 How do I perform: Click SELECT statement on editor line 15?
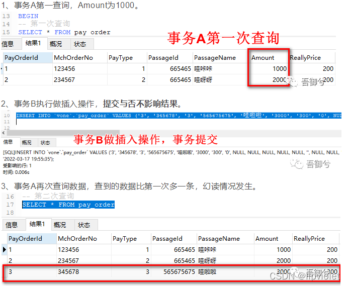click(64, 32)
